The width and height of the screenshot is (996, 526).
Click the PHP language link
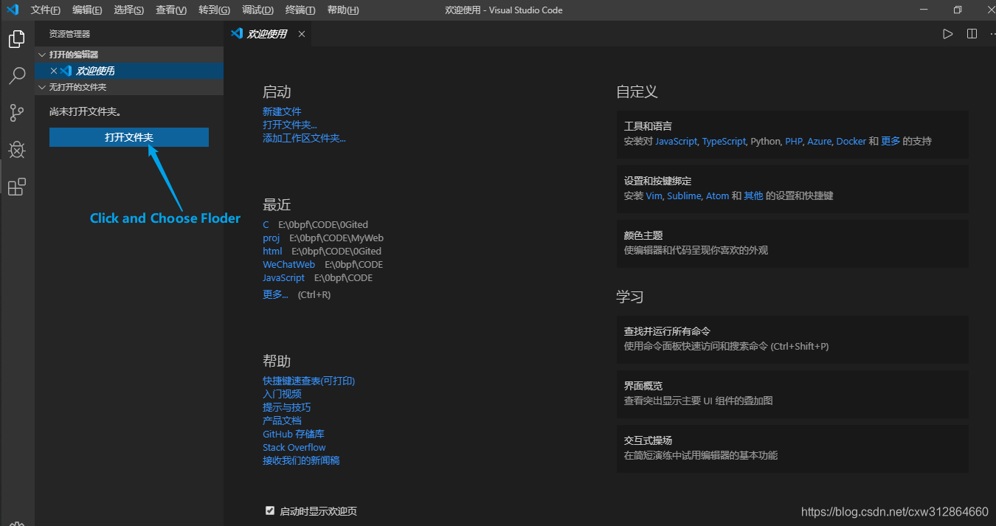click(794, 141)
